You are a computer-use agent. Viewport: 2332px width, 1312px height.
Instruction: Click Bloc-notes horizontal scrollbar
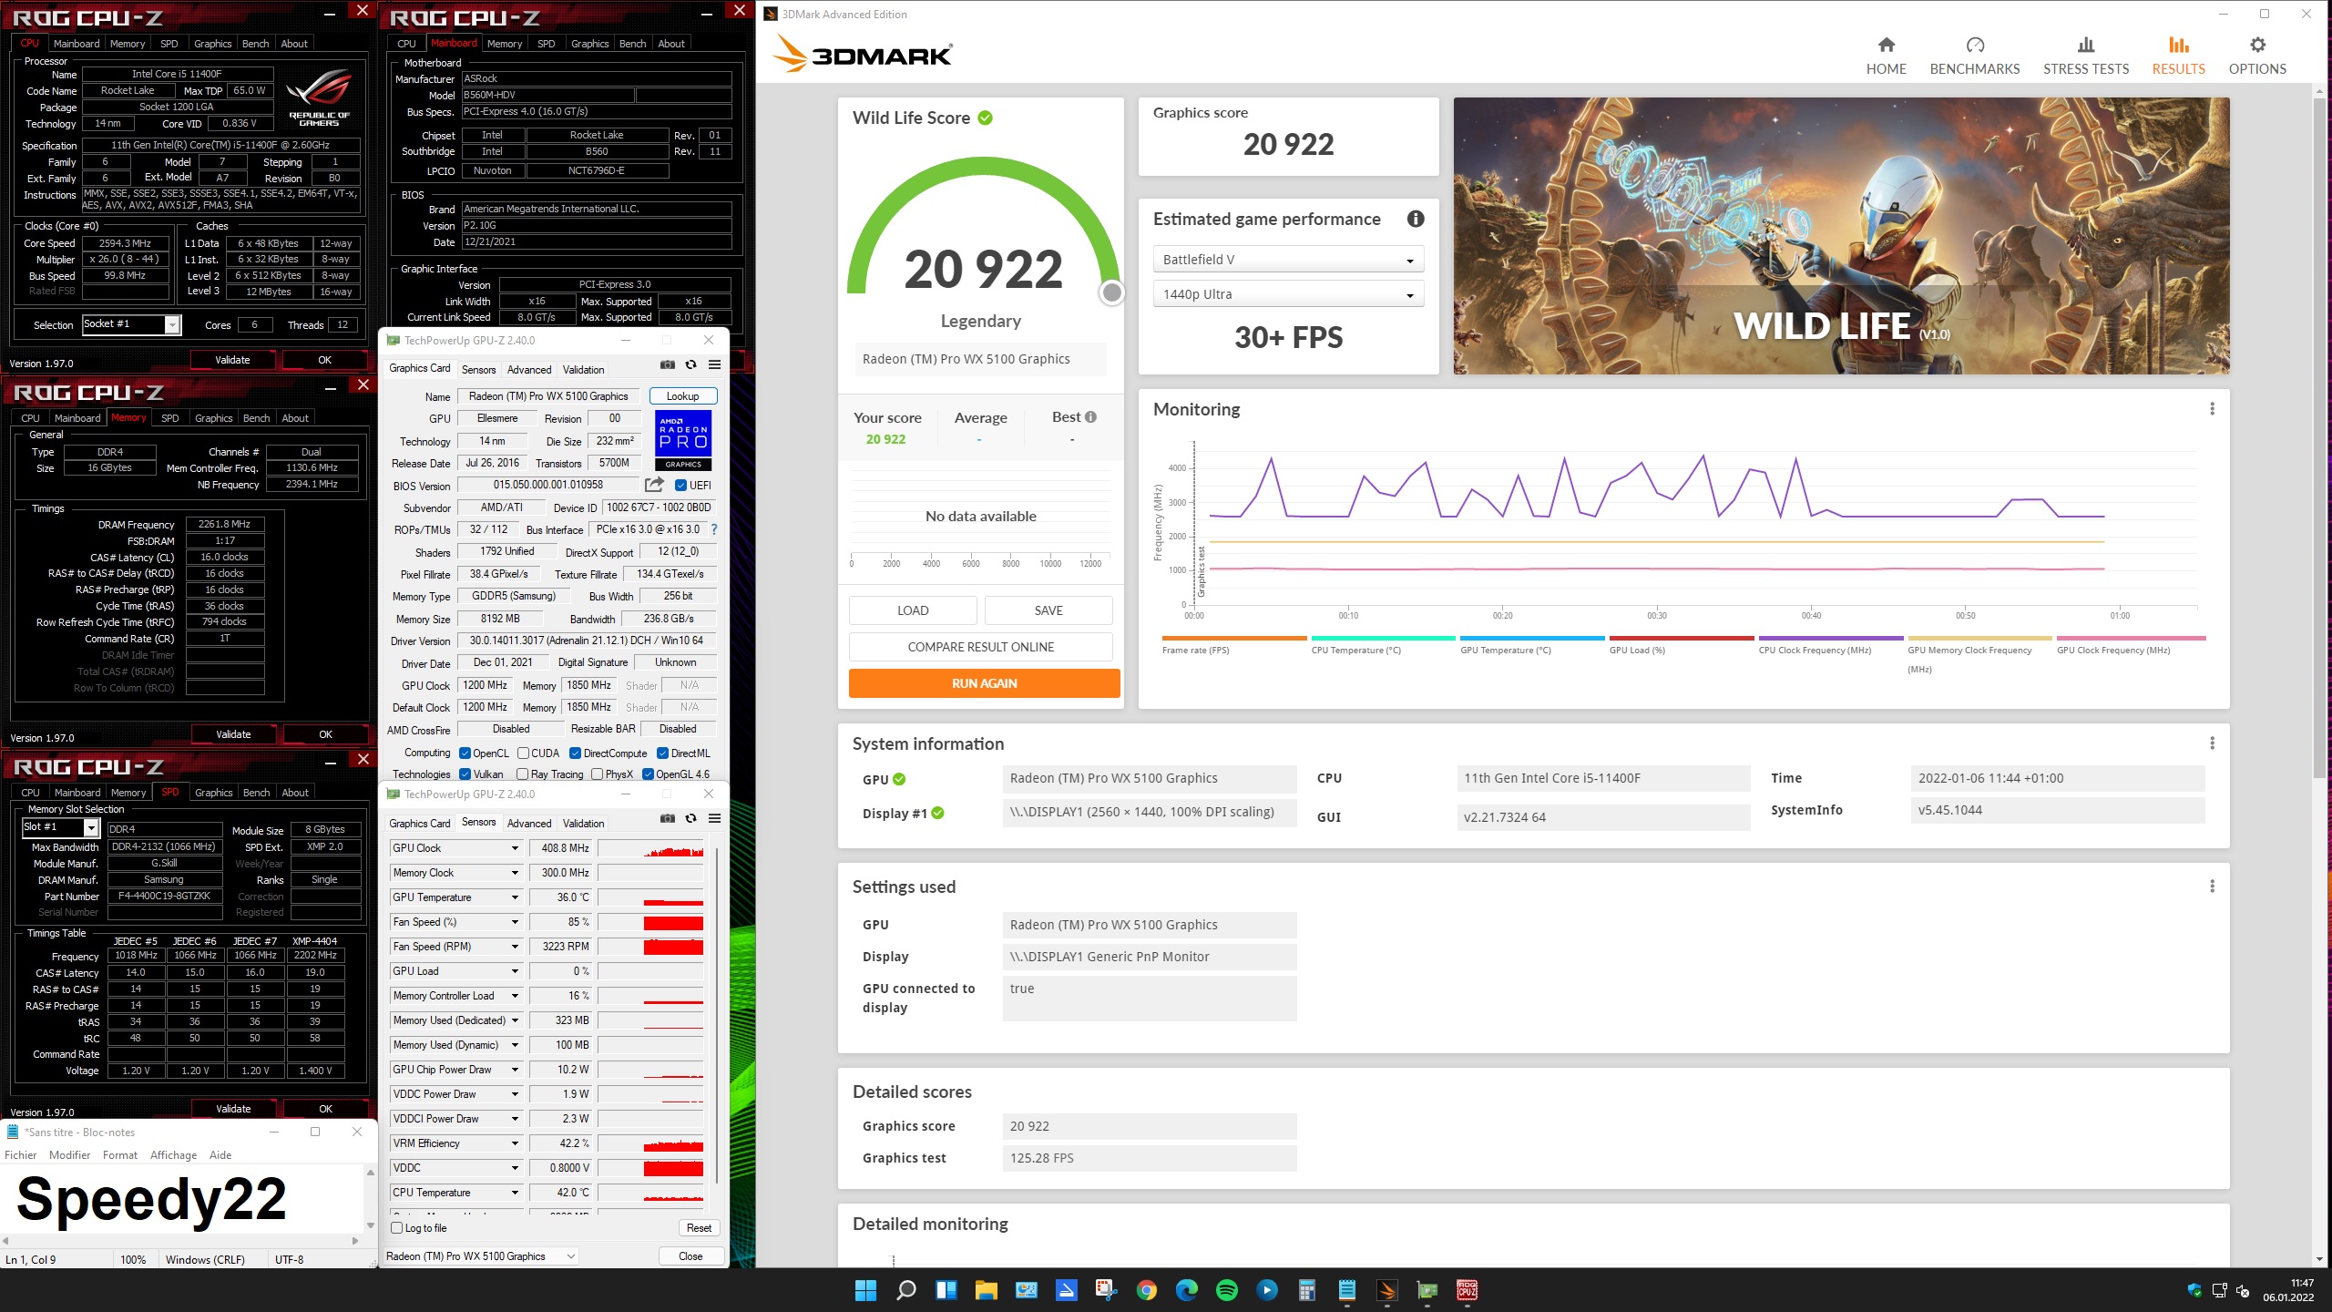180,1240
